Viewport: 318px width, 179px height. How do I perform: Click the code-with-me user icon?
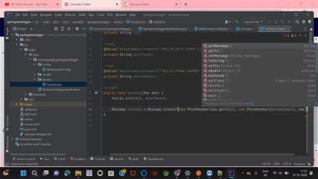click(x=228, y=22)
